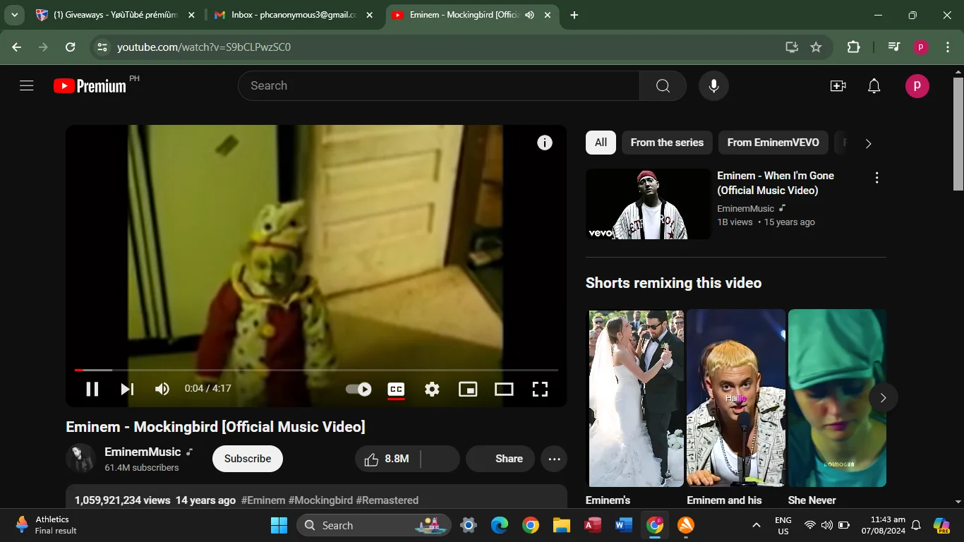Click the search magnifier button
964x542 pixels.
coord(663,85)
